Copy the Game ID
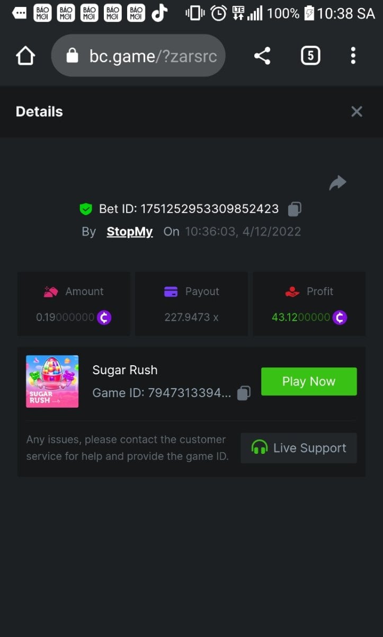383x637 pixels. 244,393
